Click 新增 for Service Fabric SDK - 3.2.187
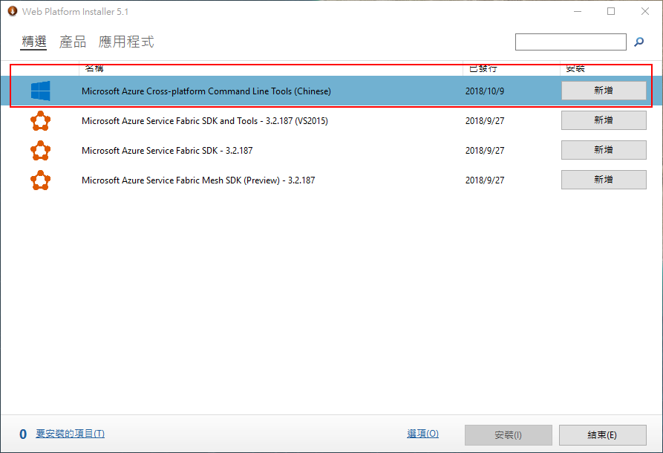Screen dimensions: 663x453 (x=604, y=150)
